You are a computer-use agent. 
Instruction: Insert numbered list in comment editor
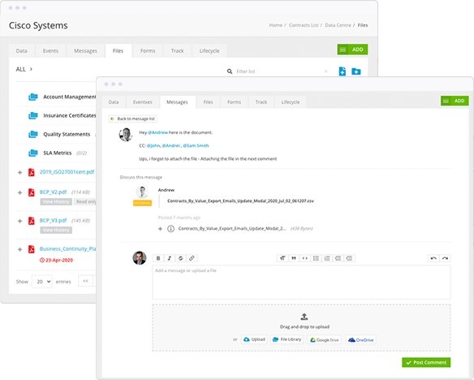coord(327,258)
